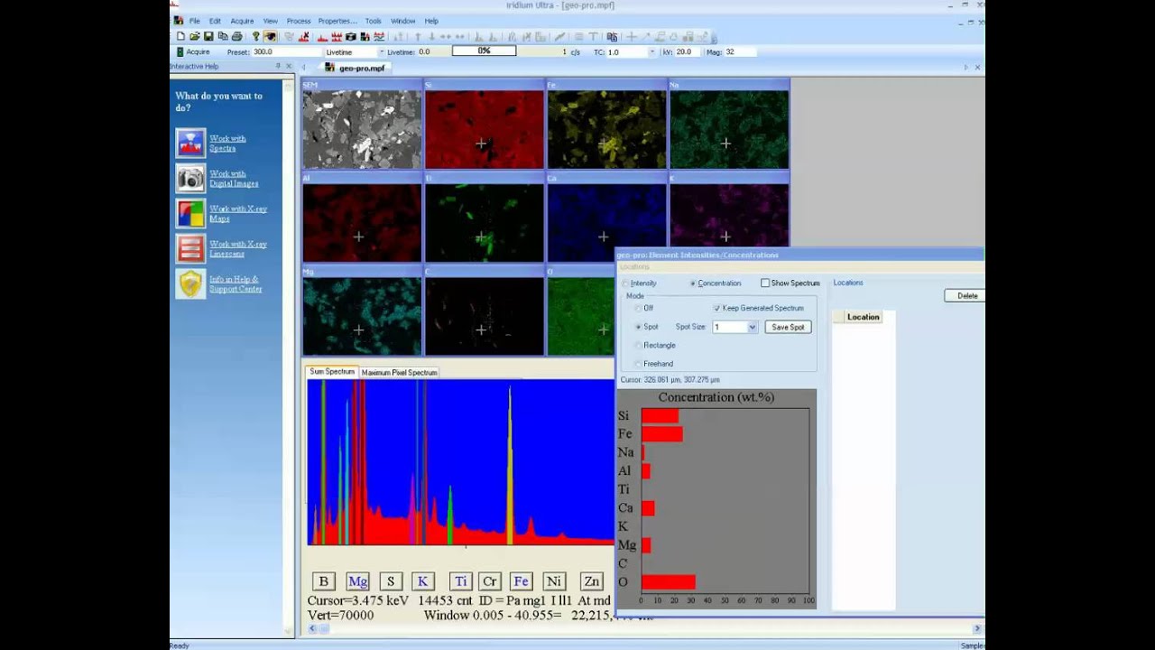Open Work with Spectra icon
This screenshot has width=1155, height=650.
point(191,144)
